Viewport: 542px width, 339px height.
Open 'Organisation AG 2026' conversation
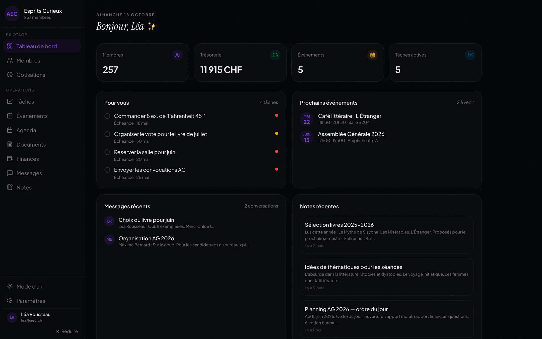pos(191,241)
